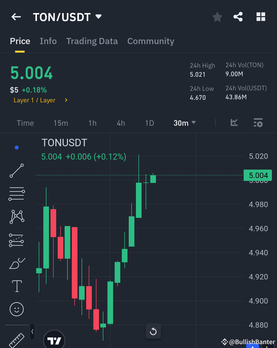277x348 pixels.
Task: Toggle the blue dot drawing marker
Action: coord(16,147)
